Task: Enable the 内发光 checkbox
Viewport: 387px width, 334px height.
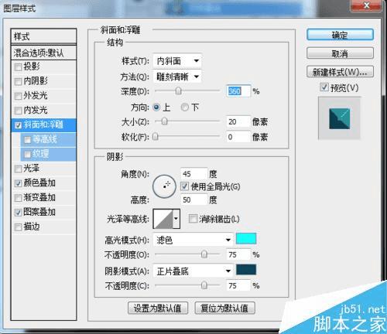Action: tap(18, 111)
